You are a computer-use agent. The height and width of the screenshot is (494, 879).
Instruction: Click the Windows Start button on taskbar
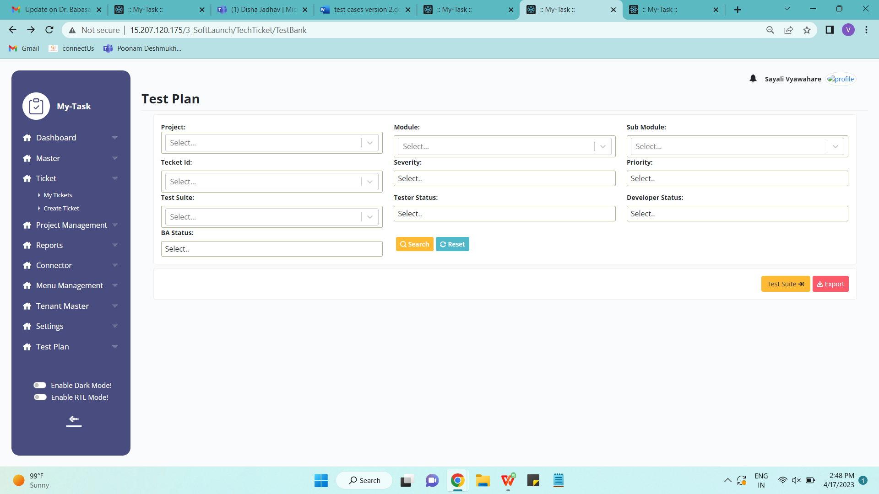coord(321,480)
